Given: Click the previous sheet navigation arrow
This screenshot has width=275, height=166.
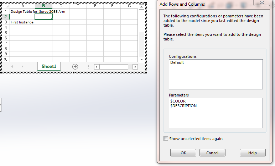Looking at the screenshot, I should [12, 66].
